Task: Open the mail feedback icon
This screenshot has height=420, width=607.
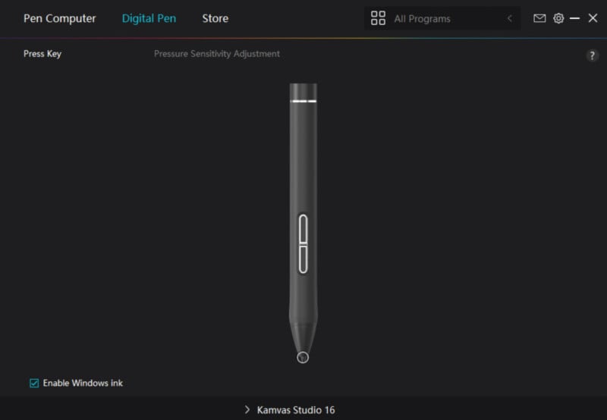Action: coord(539,18)
